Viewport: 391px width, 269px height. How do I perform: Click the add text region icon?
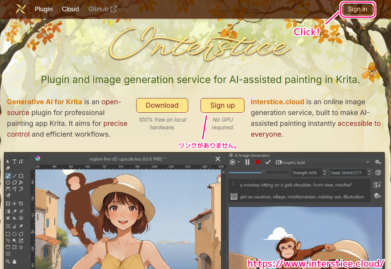tap(377, 185)
